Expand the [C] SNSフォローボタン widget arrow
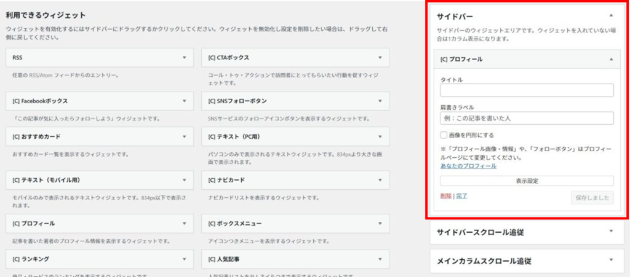This screenshot has width=630, height=277. coord(380,101)
